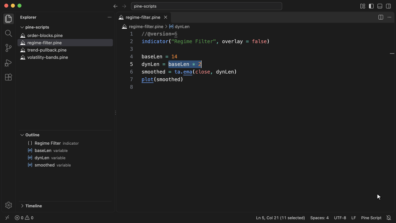Image resolution: width=396 pixels, height=223 pixels.
Task: Collapse the pine-scripts folder section
Action: 65,27
